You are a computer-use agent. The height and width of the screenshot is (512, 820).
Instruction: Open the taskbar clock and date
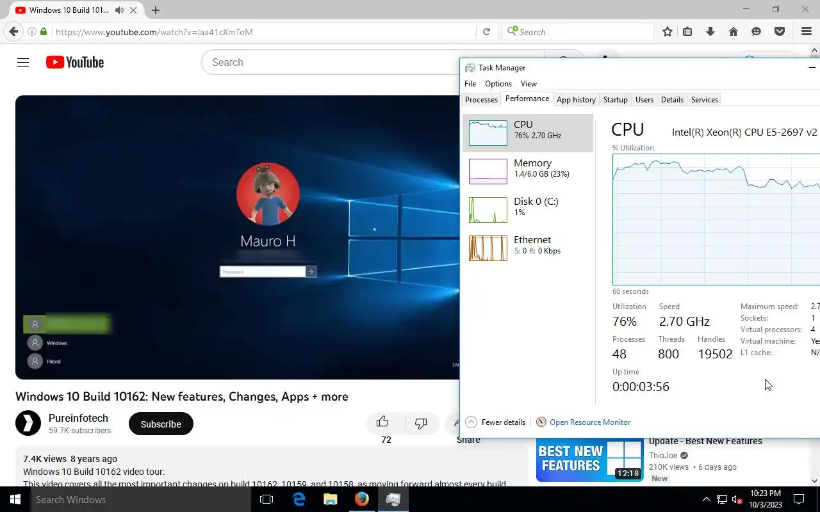(765, 499)
